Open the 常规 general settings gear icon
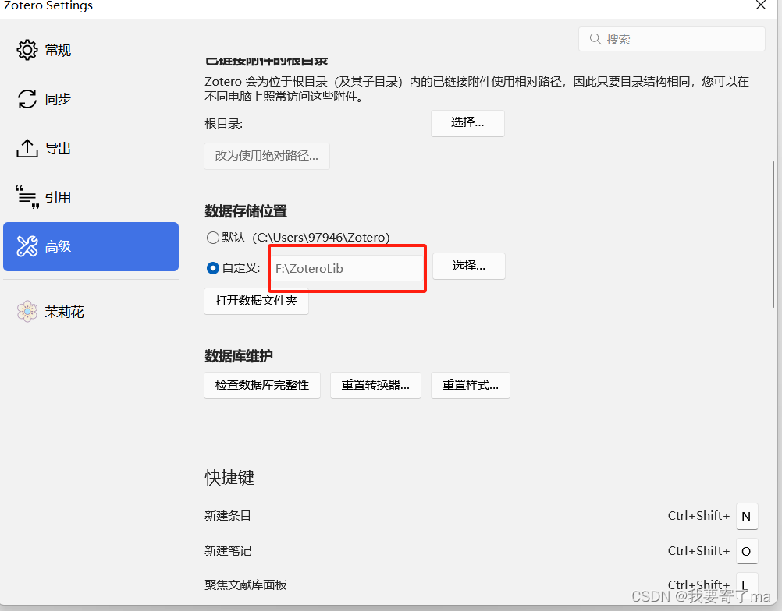This screenshot has height=611, width=782. coord(27,50)
